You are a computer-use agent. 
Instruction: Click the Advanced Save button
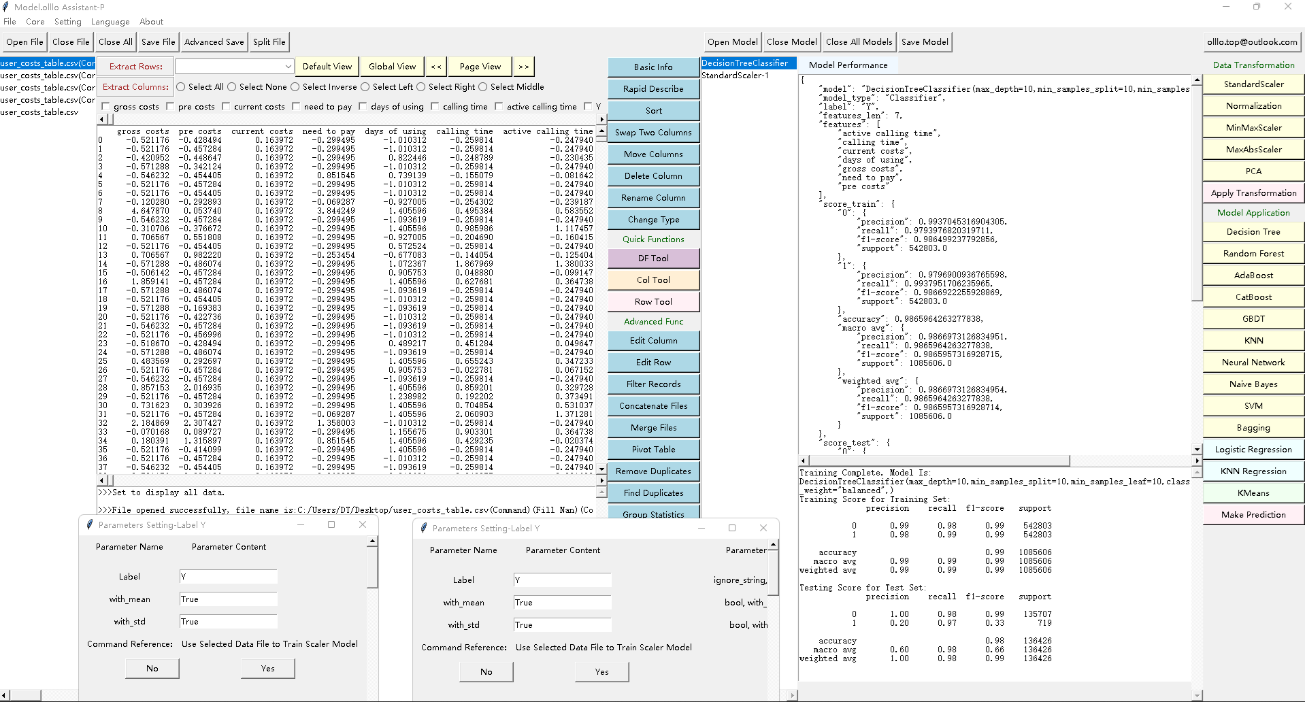(214, 41)
